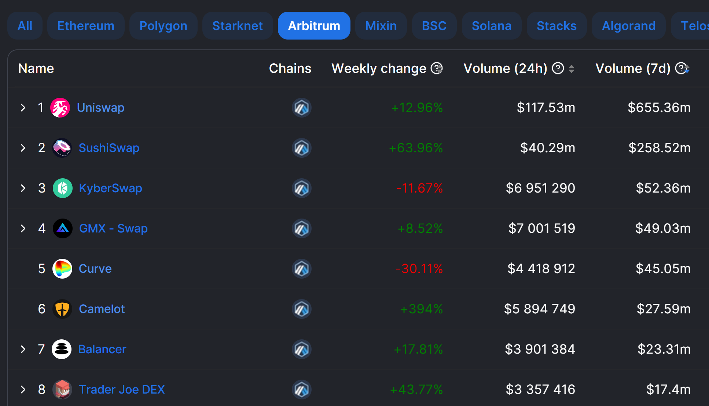Image resolution: width=709 pixels, height=406 pixels.
Task: Click the $5 894 749 volume value
Action: 540,309
